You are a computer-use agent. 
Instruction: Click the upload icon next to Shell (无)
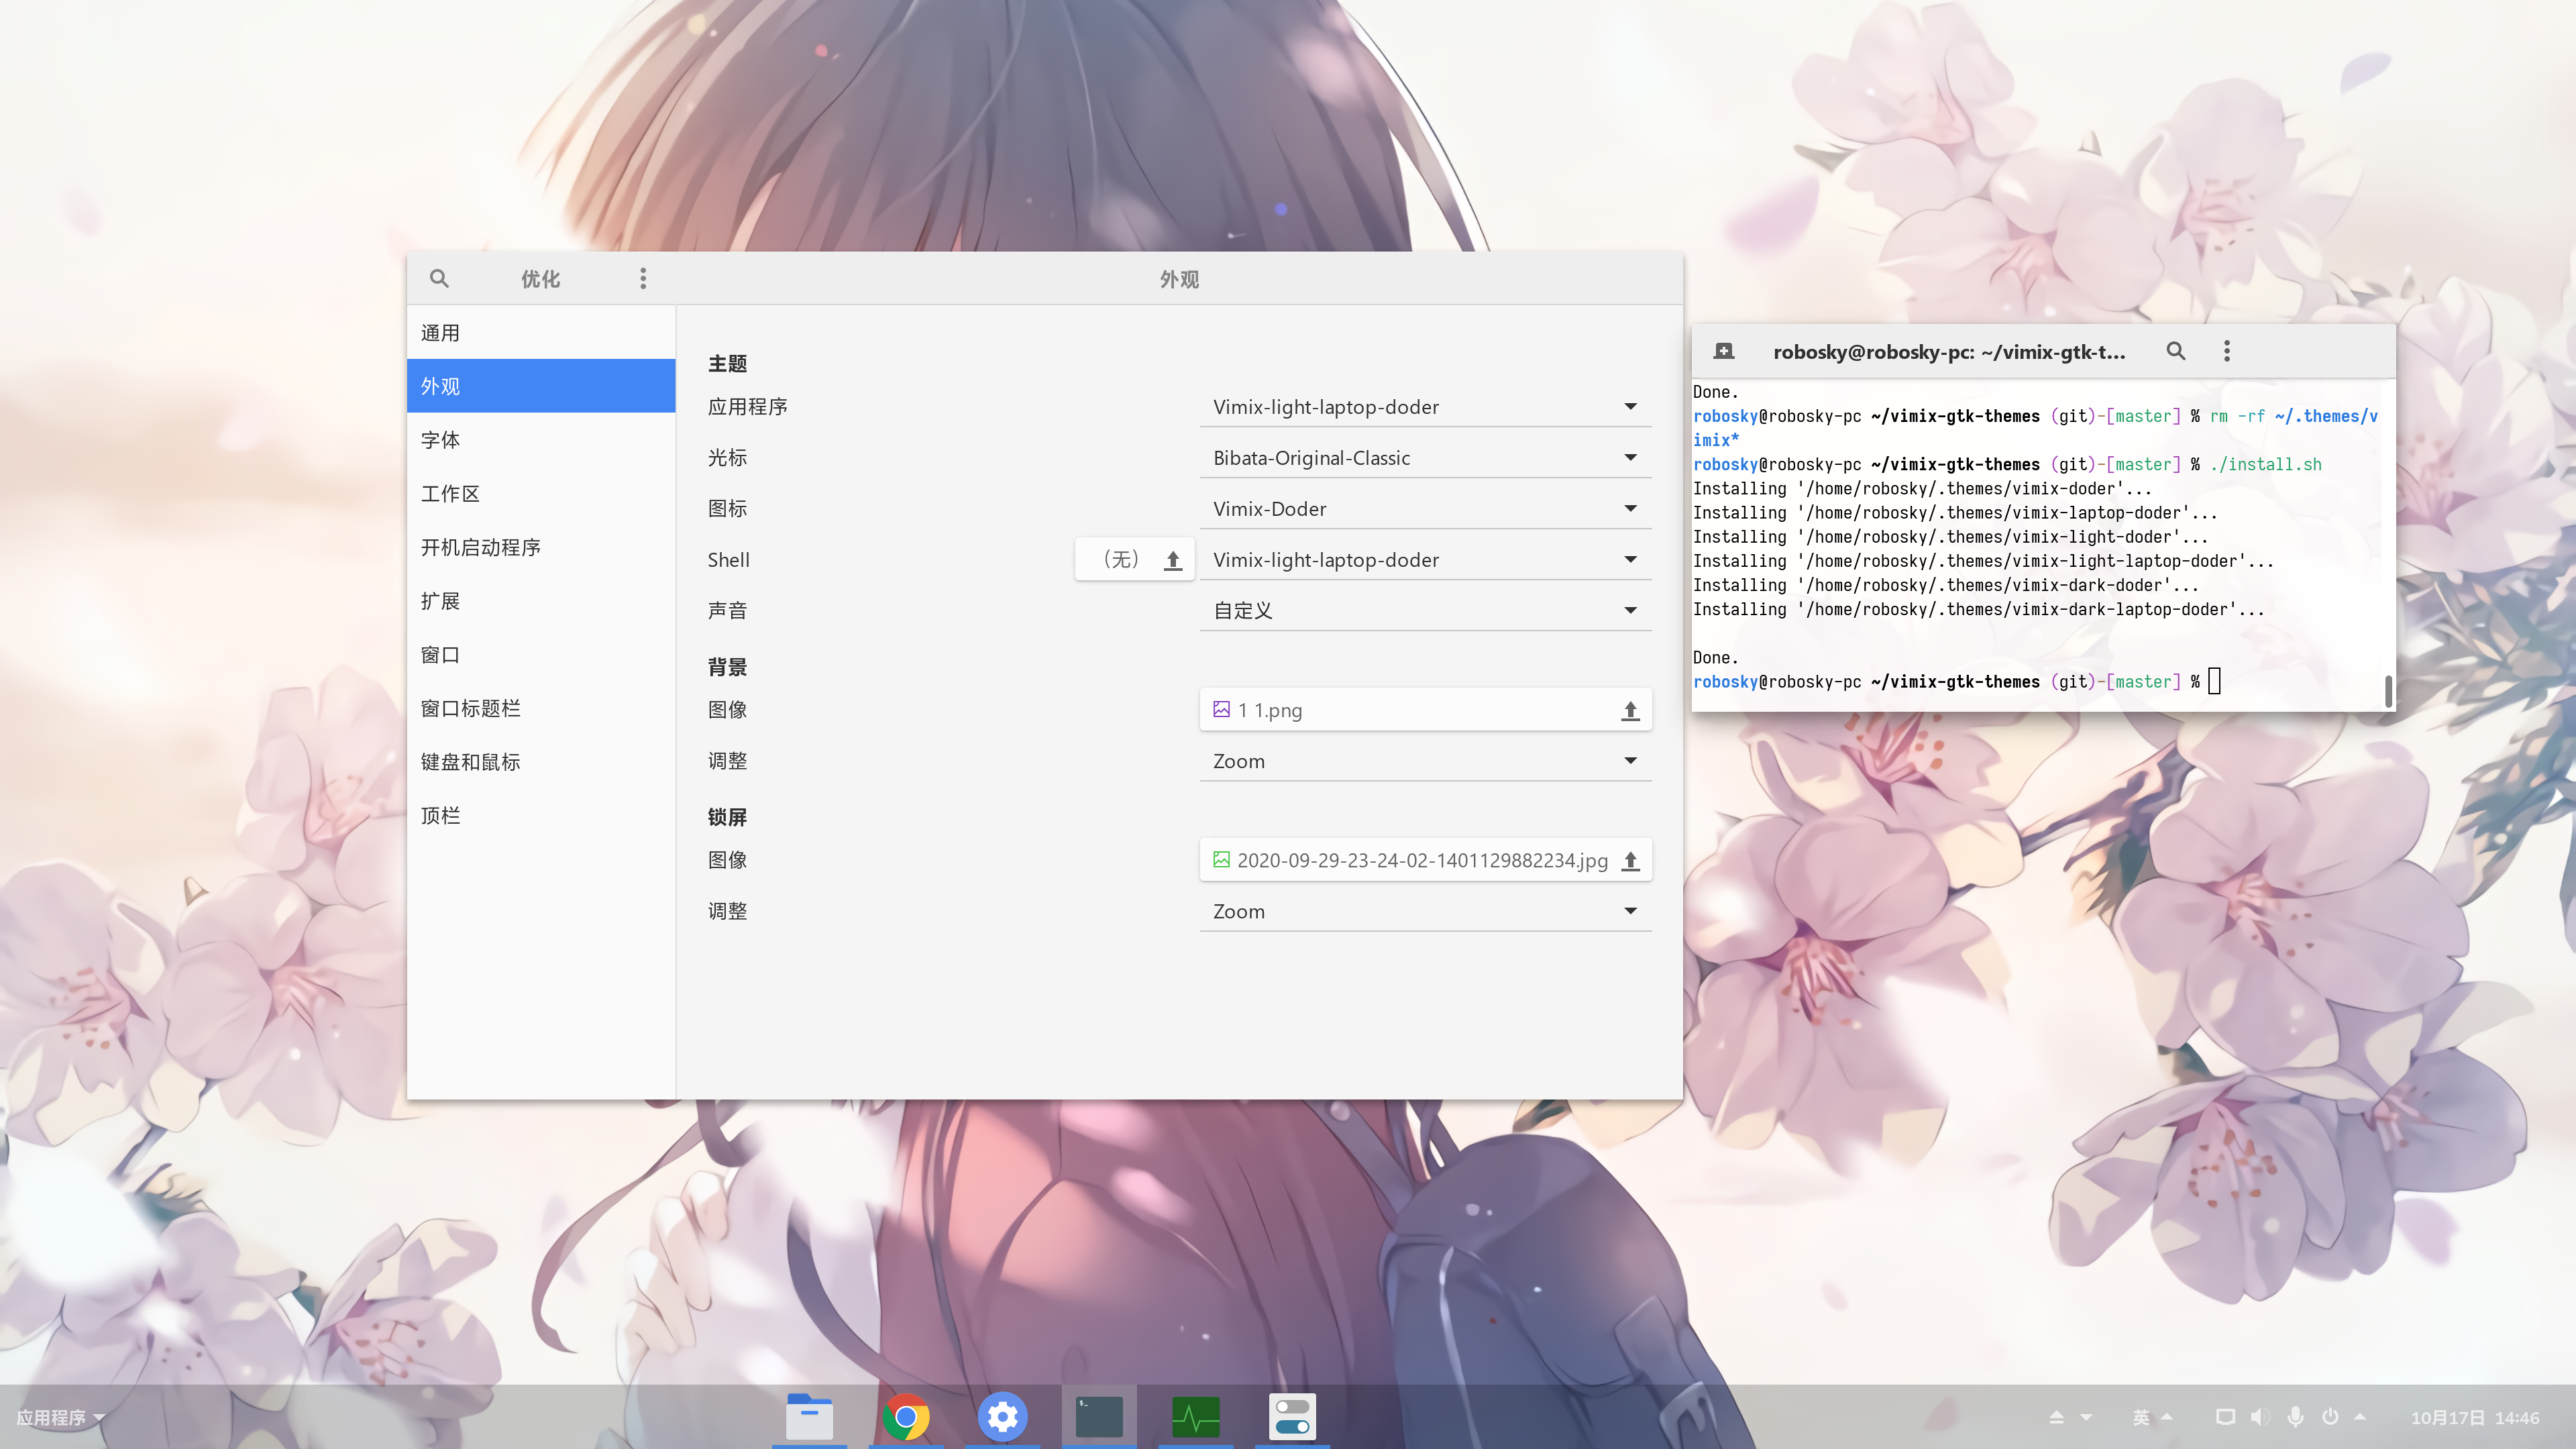pos(1173,560)
